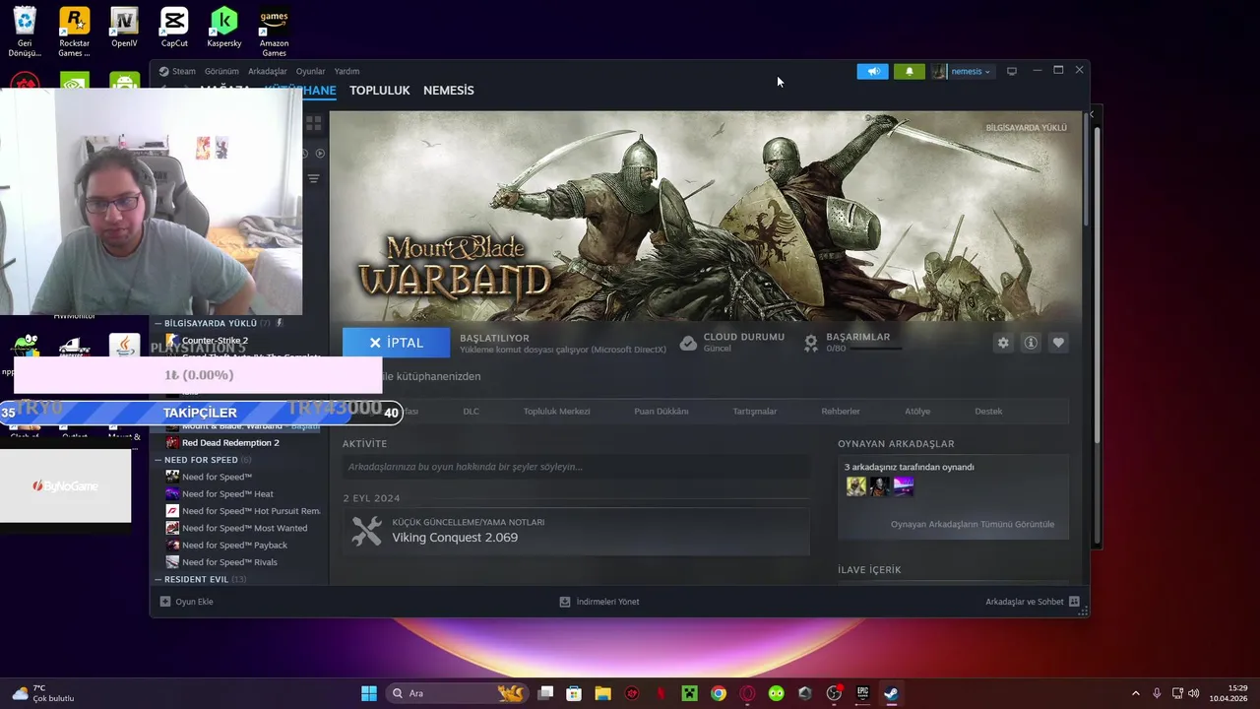Select Need for Speed™ Rivals
This screenshot has height=709, width=1260.
click(x=229, y=562)
